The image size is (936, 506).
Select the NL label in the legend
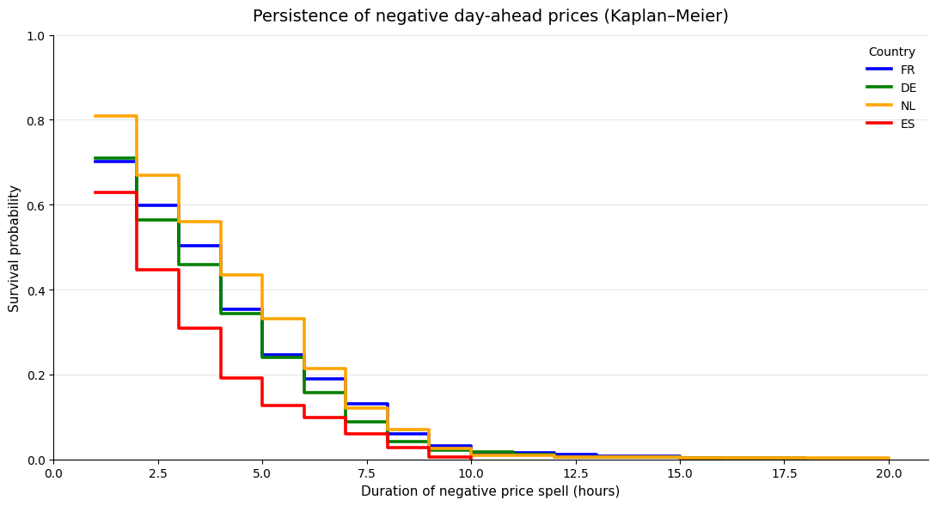908,106
